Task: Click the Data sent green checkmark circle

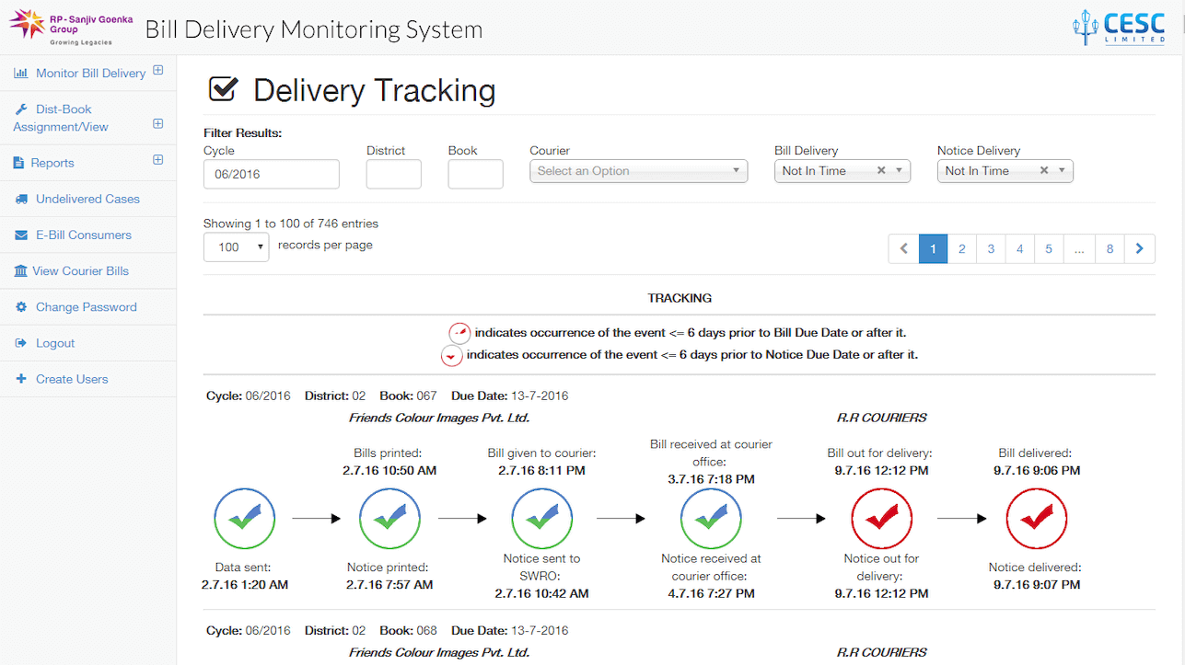Action: click(x=244, y=519)
